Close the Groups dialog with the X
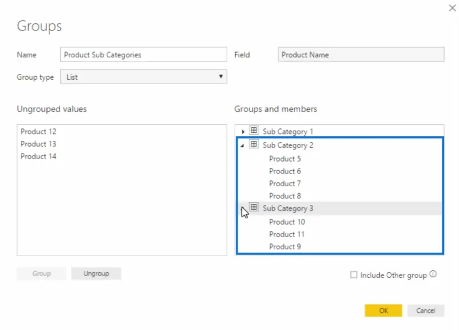This screenshot has width=459, height=330. click(x=452, y=8)
